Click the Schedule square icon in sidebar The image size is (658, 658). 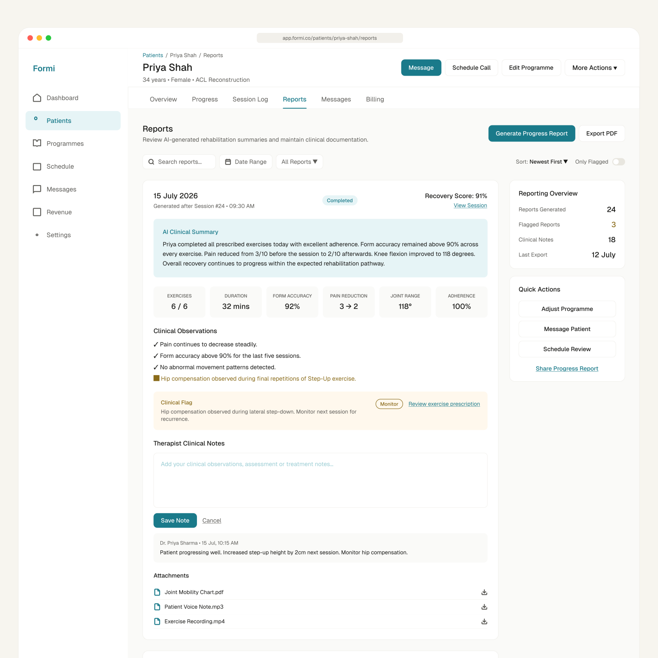pos(37,167)
